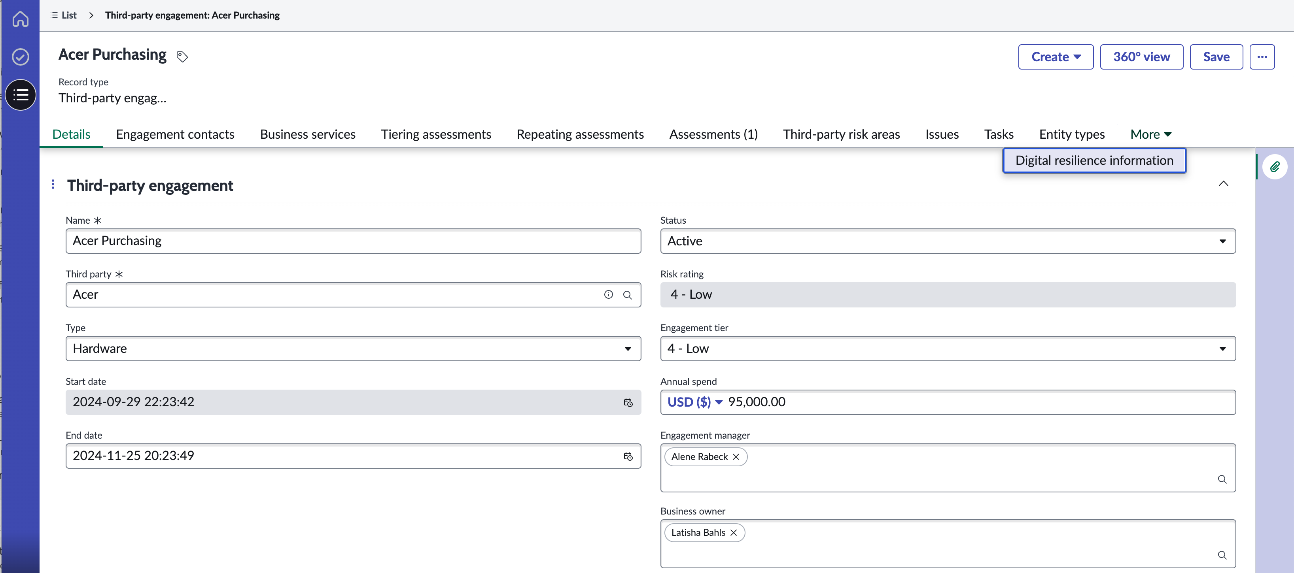
Task: Switch to the Entity types tab
Action: 1071,134
